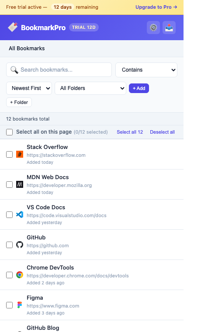Open settings via the gear icon

point(153,28)
